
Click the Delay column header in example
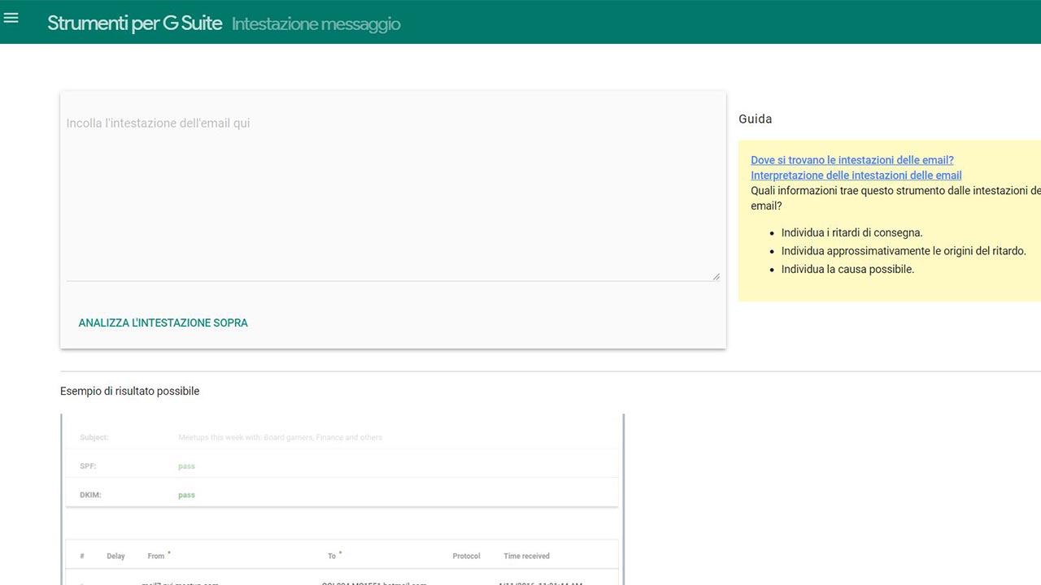(115, 556)
